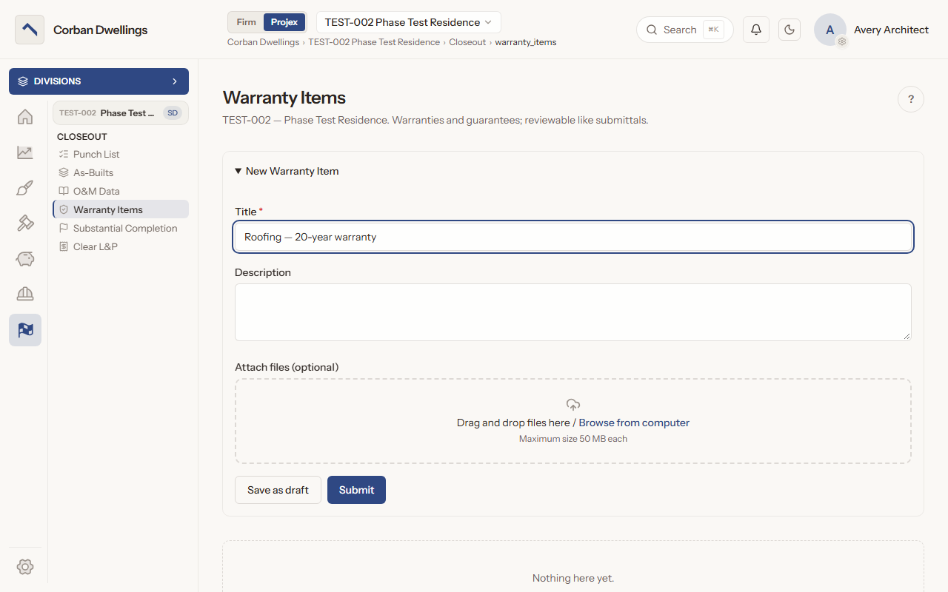Go to Corban Dwellings breadcrumb
The width and height of the screenshot is (948, 592).
coord(263,42)
